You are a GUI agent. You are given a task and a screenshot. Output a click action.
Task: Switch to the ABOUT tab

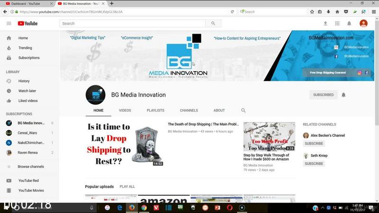tap(219, 110)
